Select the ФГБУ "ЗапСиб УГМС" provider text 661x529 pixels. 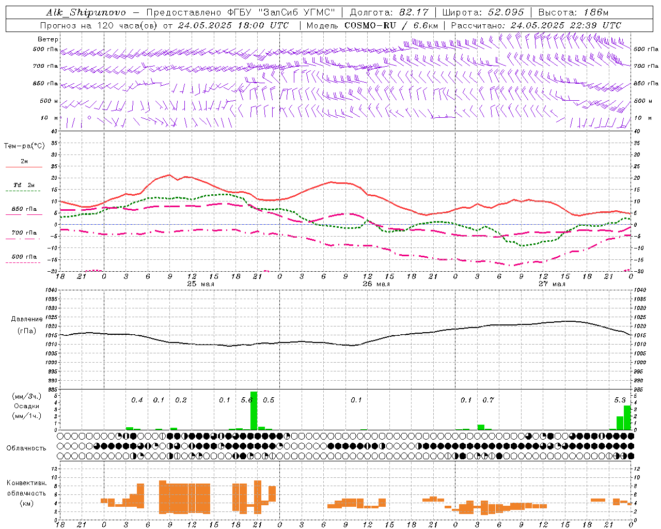tap(280, 12)
